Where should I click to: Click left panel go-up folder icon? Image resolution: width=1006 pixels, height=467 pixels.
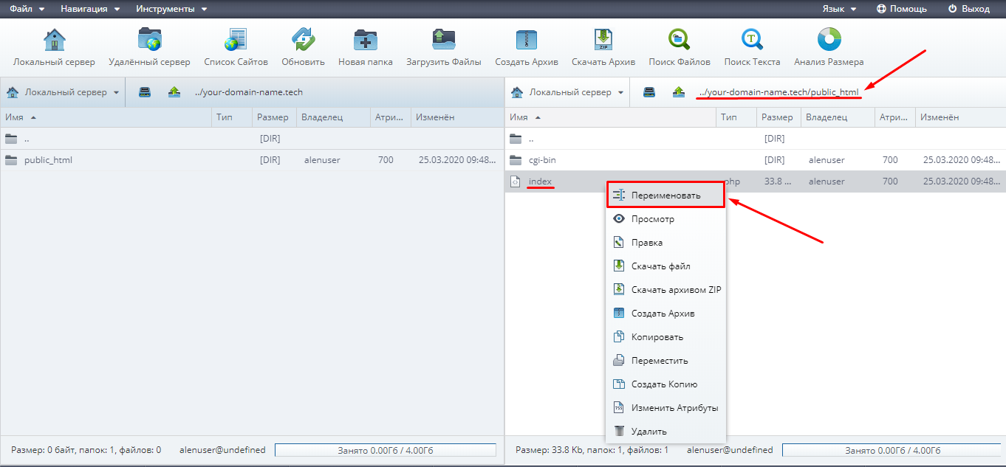tap(174, 92)
